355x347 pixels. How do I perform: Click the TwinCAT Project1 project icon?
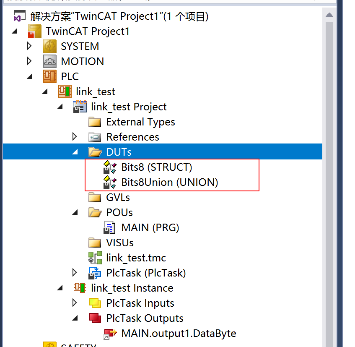coord(34,31)
